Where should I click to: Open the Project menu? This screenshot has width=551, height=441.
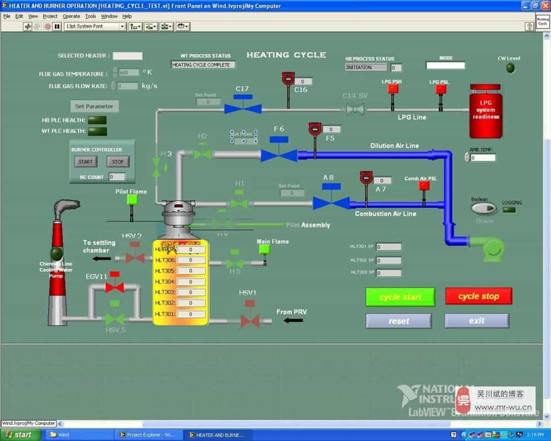coord(50,16)
